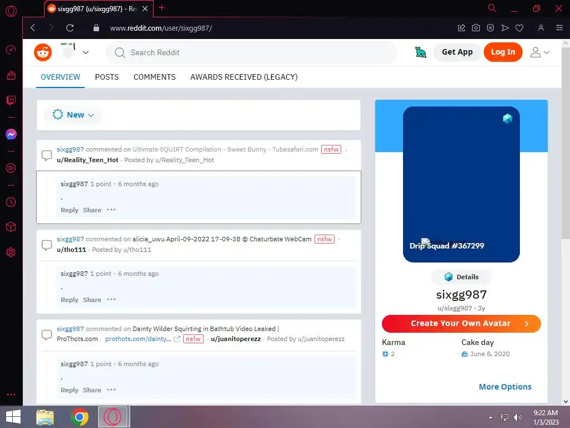
Task: Open the speed dial sidebar icon
Action: click(11, 50)
